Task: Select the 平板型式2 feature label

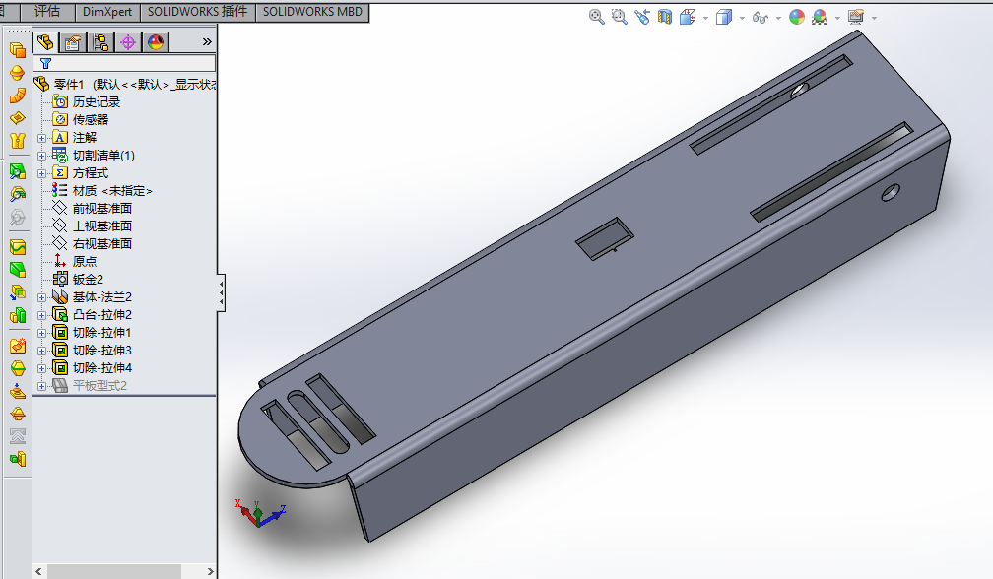Action: tap(99, 385)
